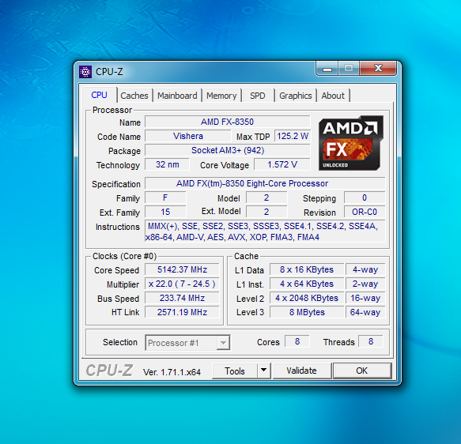Click the Core Speed value 5142.37 MHz
461x444 pixels.
pos(182,269)
